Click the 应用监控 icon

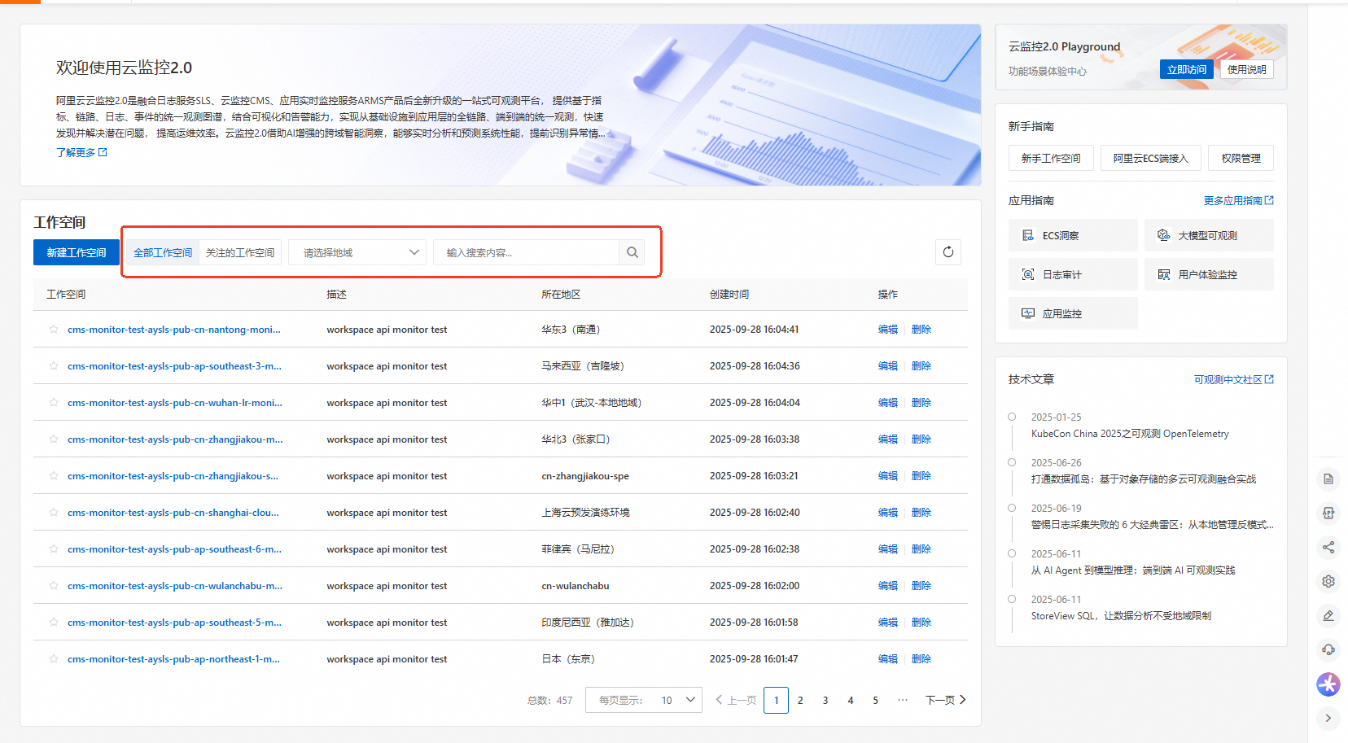click(1027, 313)
